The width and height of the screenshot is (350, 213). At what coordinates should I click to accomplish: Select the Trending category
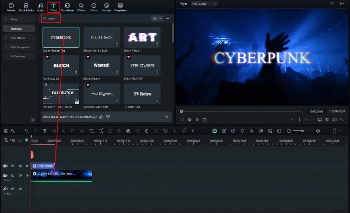point(19,28)
